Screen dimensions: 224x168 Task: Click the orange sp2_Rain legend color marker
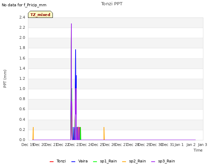point(124,162)
